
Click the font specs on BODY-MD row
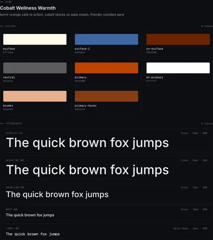[x=194, y=209]
